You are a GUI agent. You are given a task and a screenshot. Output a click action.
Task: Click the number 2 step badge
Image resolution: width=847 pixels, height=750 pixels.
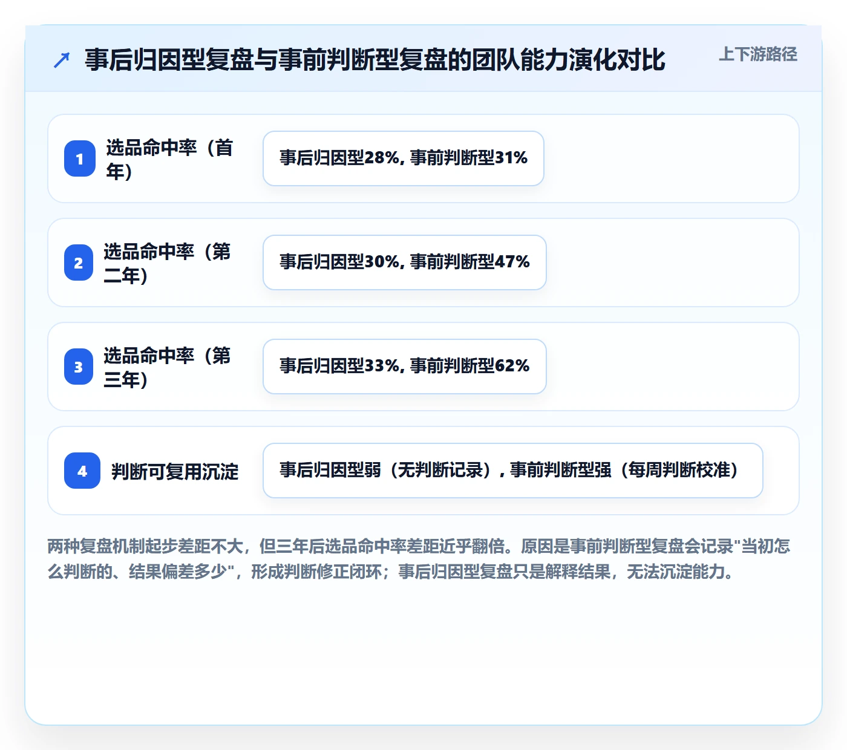tap(79, 262)
